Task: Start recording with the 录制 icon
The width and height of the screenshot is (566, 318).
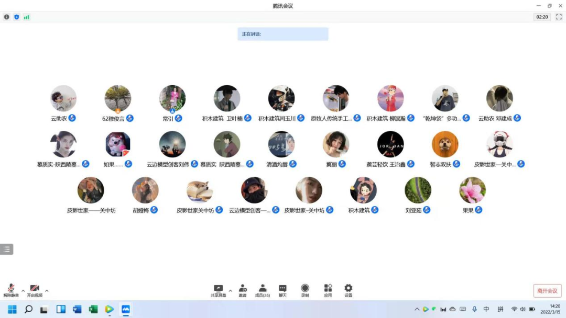Action: 305,290
